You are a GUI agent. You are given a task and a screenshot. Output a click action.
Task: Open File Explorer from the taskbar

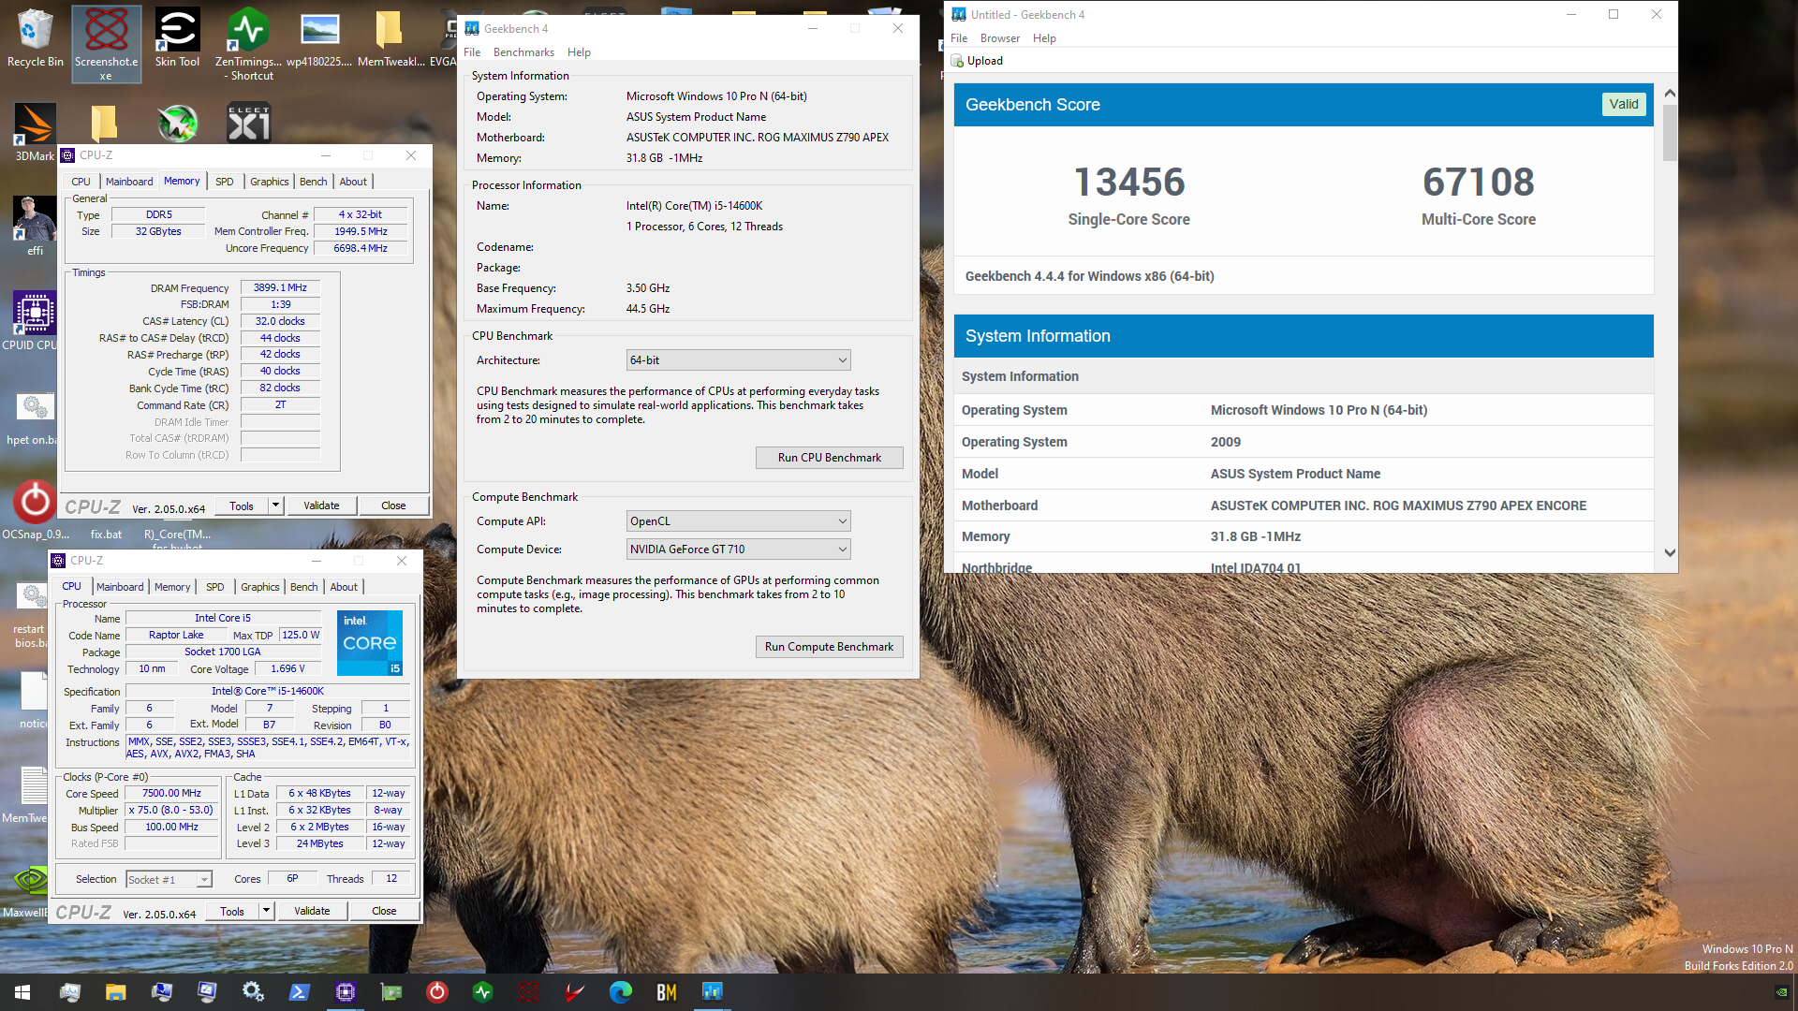coord(115,991)
